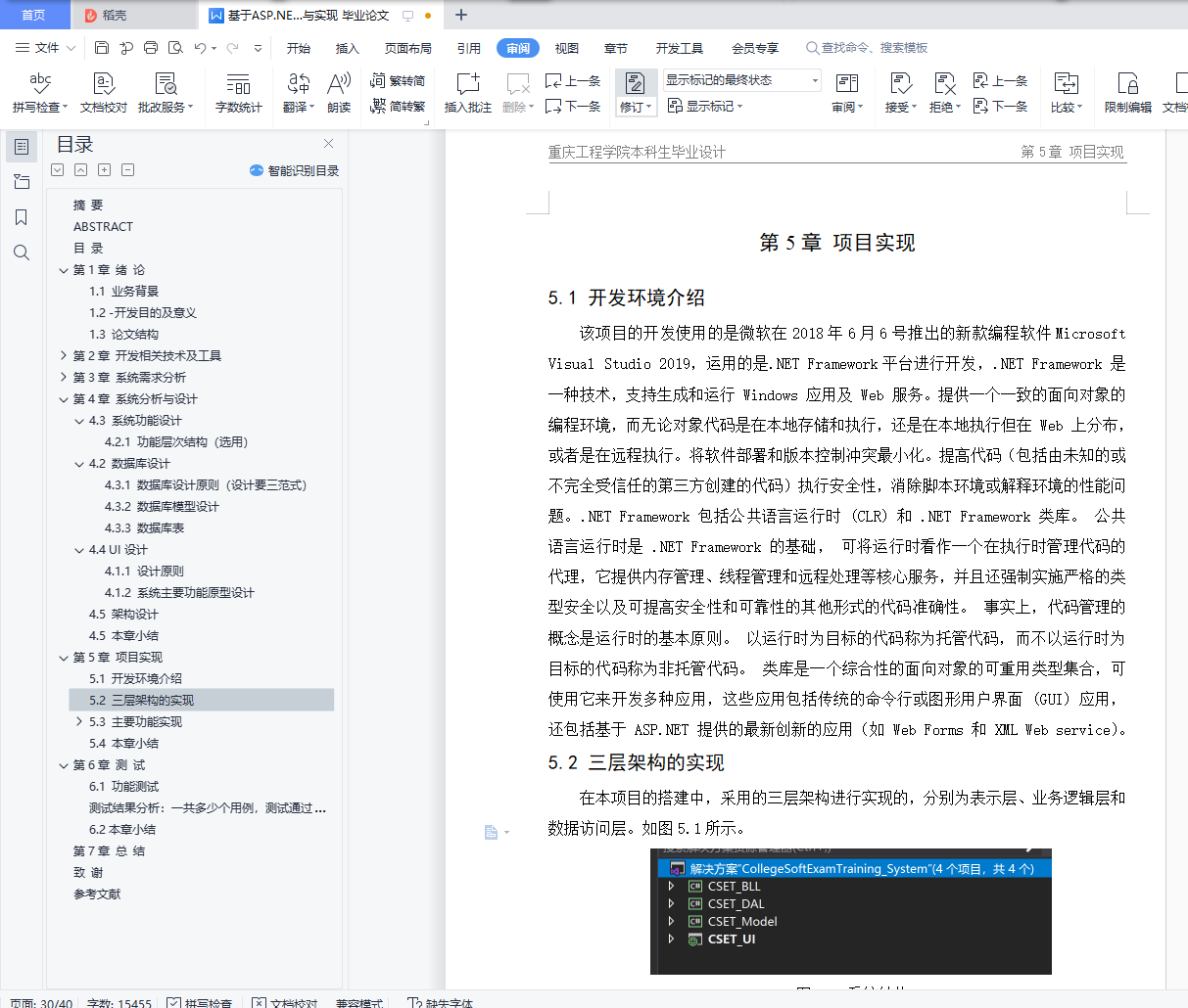Click the undo arrow icon
This screenshot has height=1008, width=1188.
[x=200, y=47]
